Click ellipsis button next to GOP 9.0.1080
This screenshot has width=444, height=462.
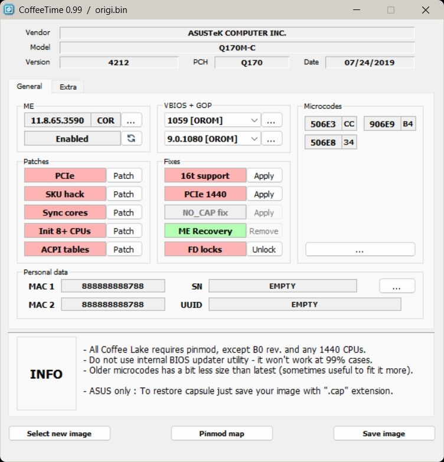[272, 139]
